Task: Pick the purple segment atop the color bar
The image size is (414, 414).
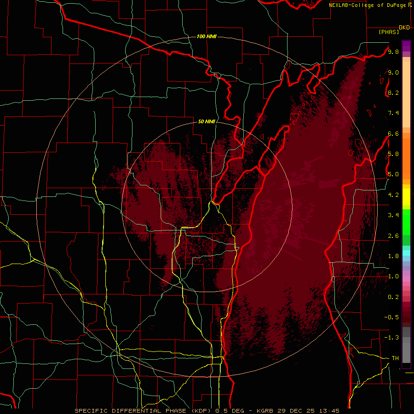Action: click(x=406, y=46)
